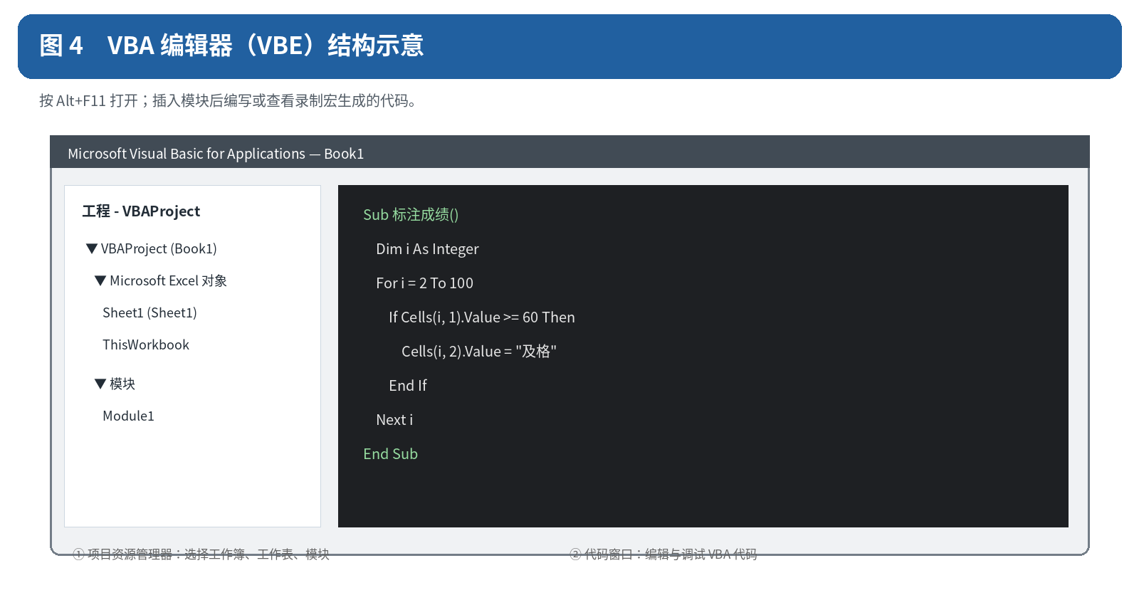This screenshot has height=605, width=1139.
Task: Select VBAProject (Book1) label
Action: 159,248
